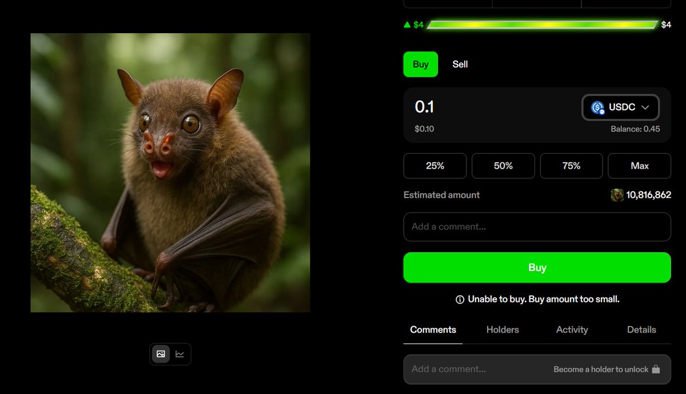Click the 50% amount button
This screenshot has width=686, height=394.
tap(503, 166)
